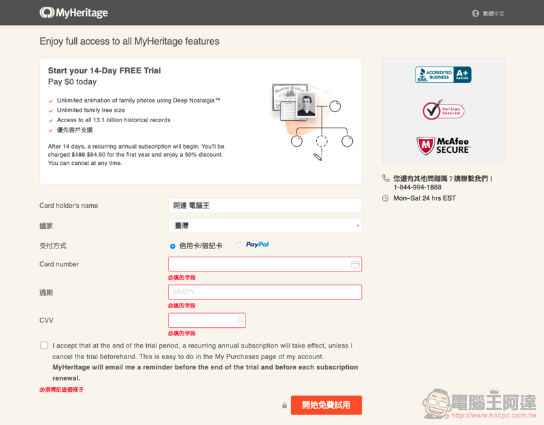Click the Card holder's name field

tap(265, 206)
